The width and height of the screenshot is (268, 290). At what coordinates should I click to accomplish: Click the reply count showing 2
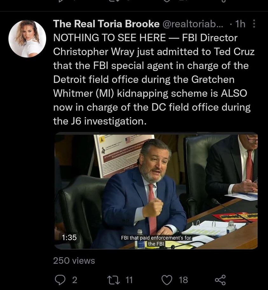tap(74, 280)
